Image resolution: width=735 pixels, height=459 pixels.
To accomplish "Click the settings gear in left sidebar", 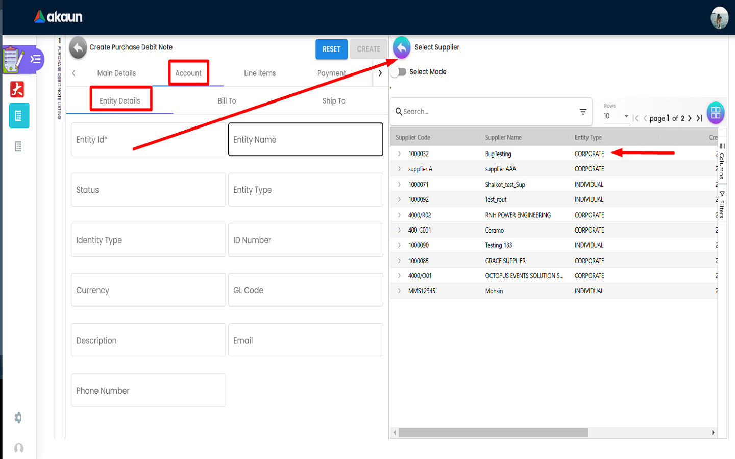I will [x=18, y=418].
